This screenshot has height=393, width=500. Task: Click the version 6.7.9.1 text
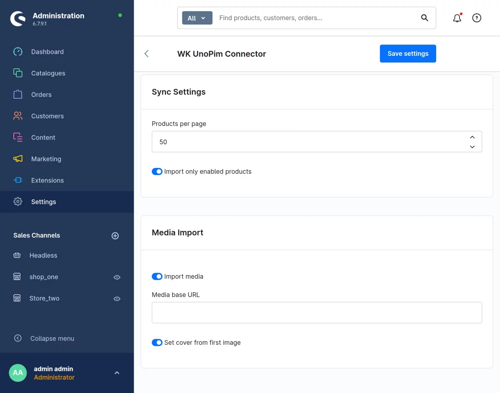(x=40, y=24)
